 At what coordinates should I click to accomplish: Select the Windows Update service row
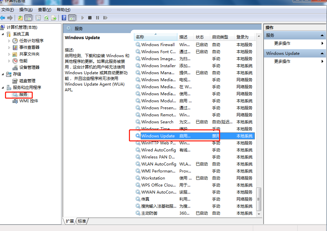[195, 136]
